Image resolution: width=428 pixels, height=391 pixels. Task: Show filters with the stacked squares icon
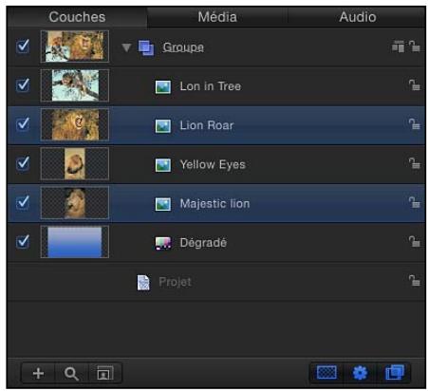(x=394, y=372)
